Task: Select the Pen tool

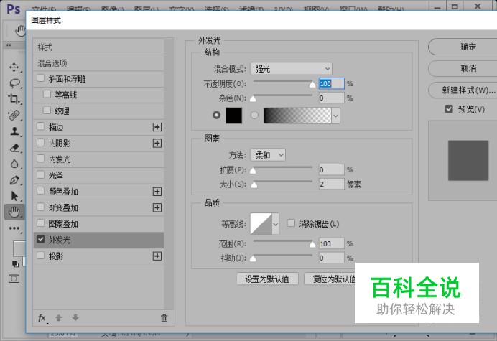Action: click(14, 180)
